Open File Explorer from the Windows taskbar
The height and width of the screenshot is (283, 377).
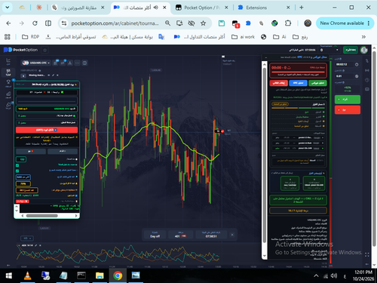[x=100, y=275]
